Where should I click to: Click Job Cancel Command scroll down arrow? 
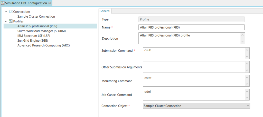pos(247,98)
